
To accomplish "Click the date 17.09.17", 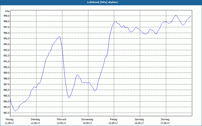I will [165, 123].
